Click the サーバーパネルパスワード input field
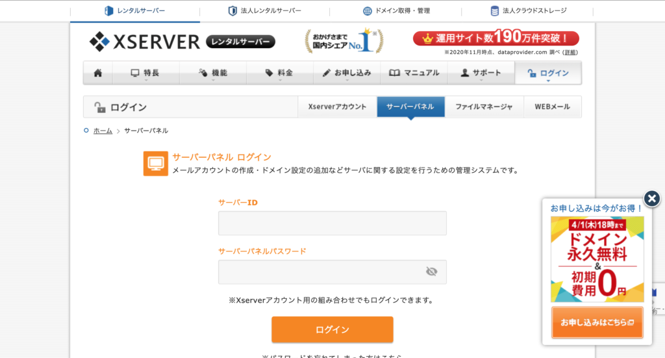The height and width of the screenshot is (358, 665). click(x=332, y=272)
